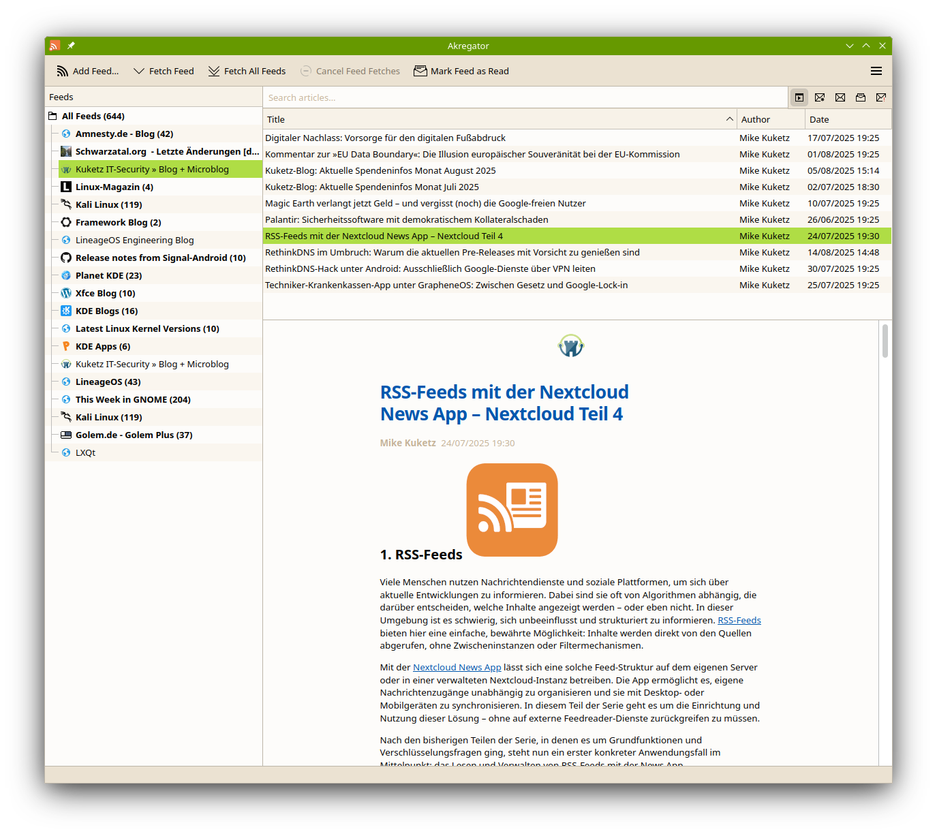
Task: Click the Kuketz logo above the article title
Action: click(x=570, y=346)
